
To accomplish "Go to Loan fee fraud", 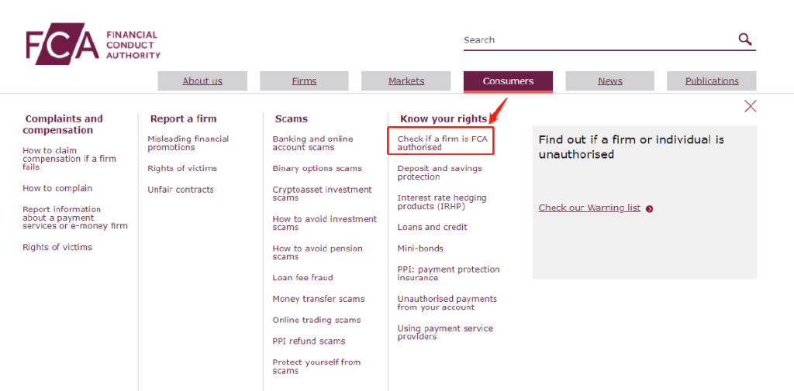I will tap(302, 278).
